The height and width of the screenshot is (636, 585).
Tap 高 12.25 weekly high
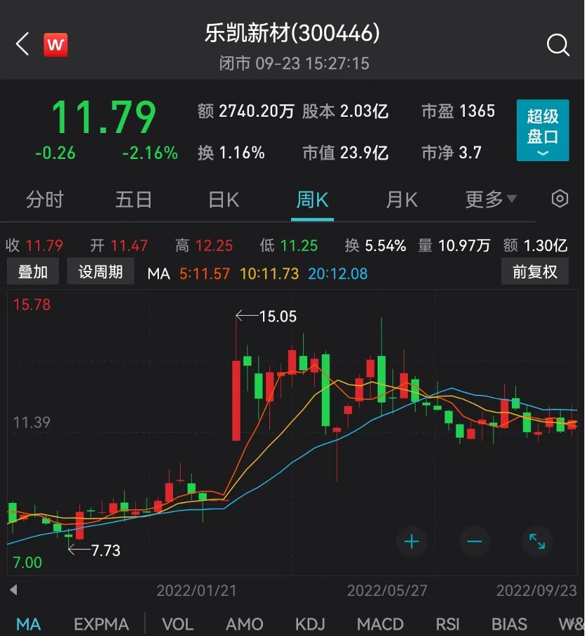[204, 246]
